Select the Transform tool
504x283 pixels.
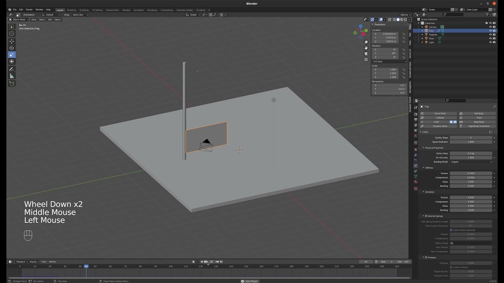(11, 61)
